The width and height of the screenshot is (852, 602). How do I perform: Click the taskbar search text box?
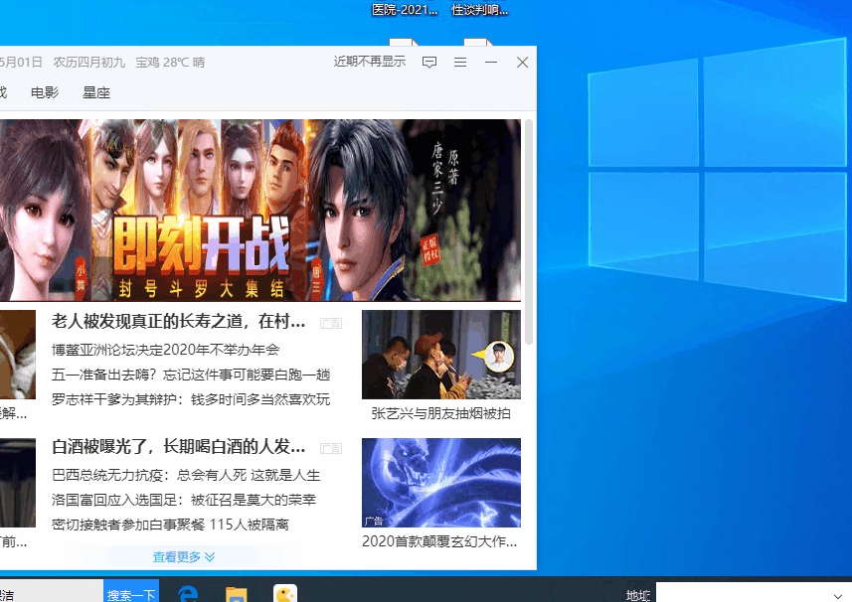(52, 592)
